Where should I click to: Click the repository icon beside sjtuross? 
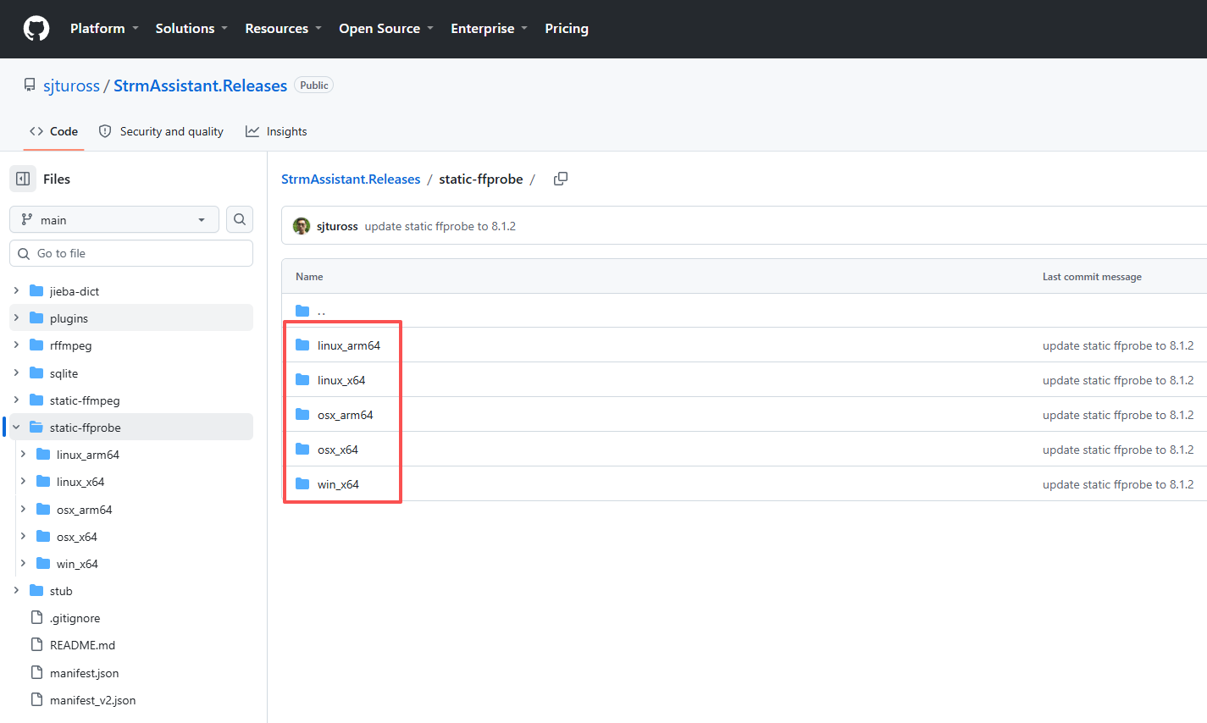[30, 86]
